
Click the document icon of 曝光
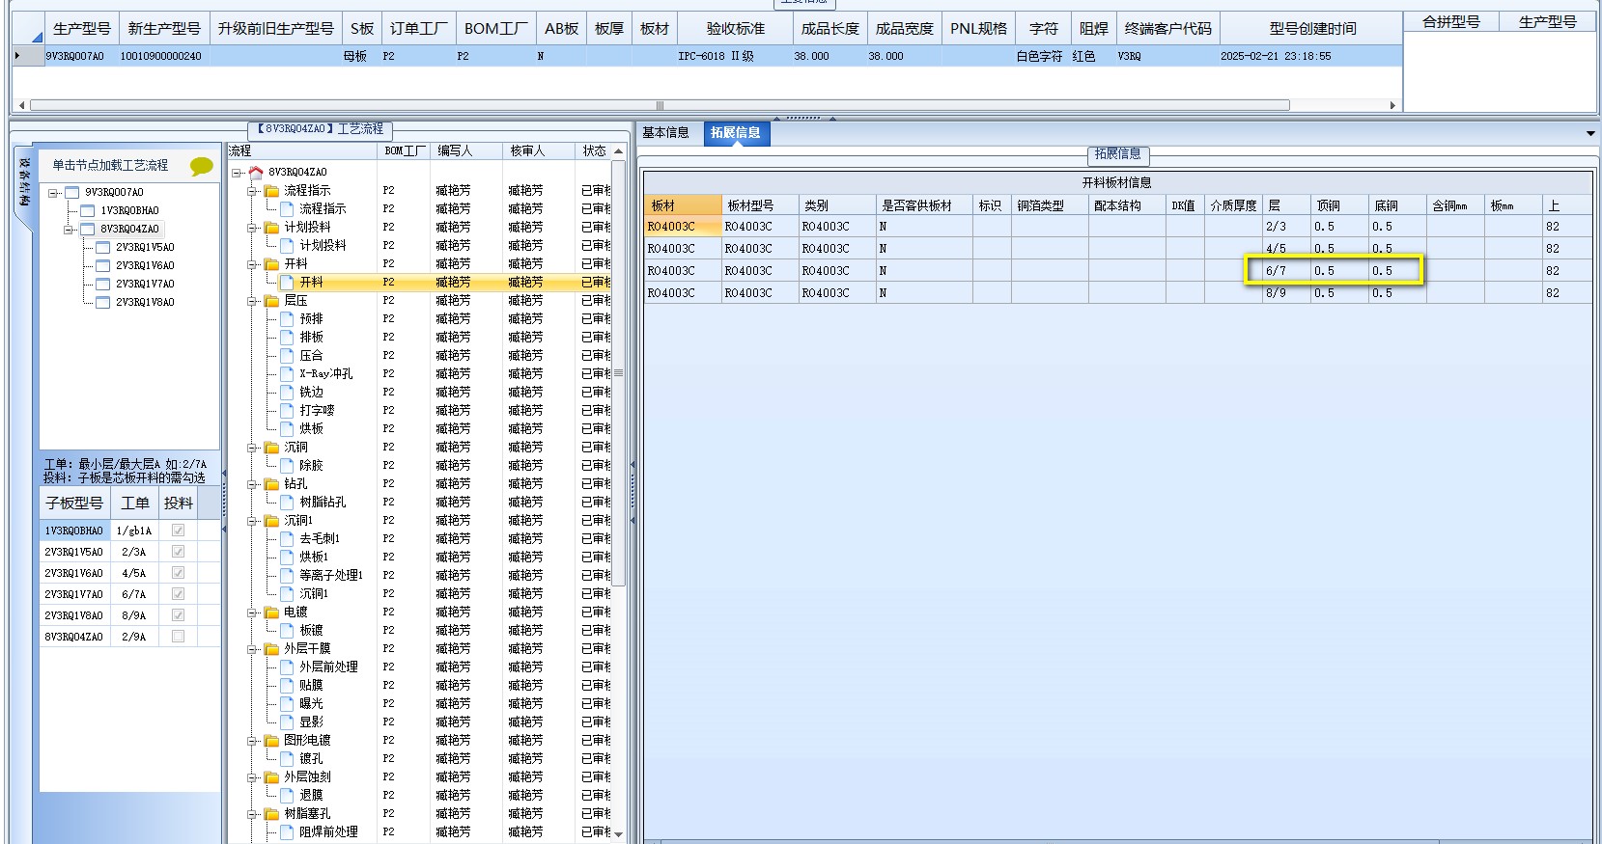click(287, 703)
